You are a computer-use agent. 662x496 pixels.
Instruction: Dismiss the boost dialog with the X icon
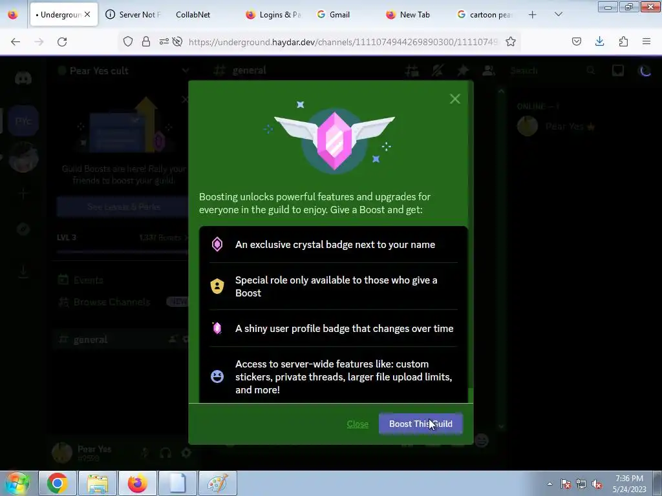click(x=454, y=99)
